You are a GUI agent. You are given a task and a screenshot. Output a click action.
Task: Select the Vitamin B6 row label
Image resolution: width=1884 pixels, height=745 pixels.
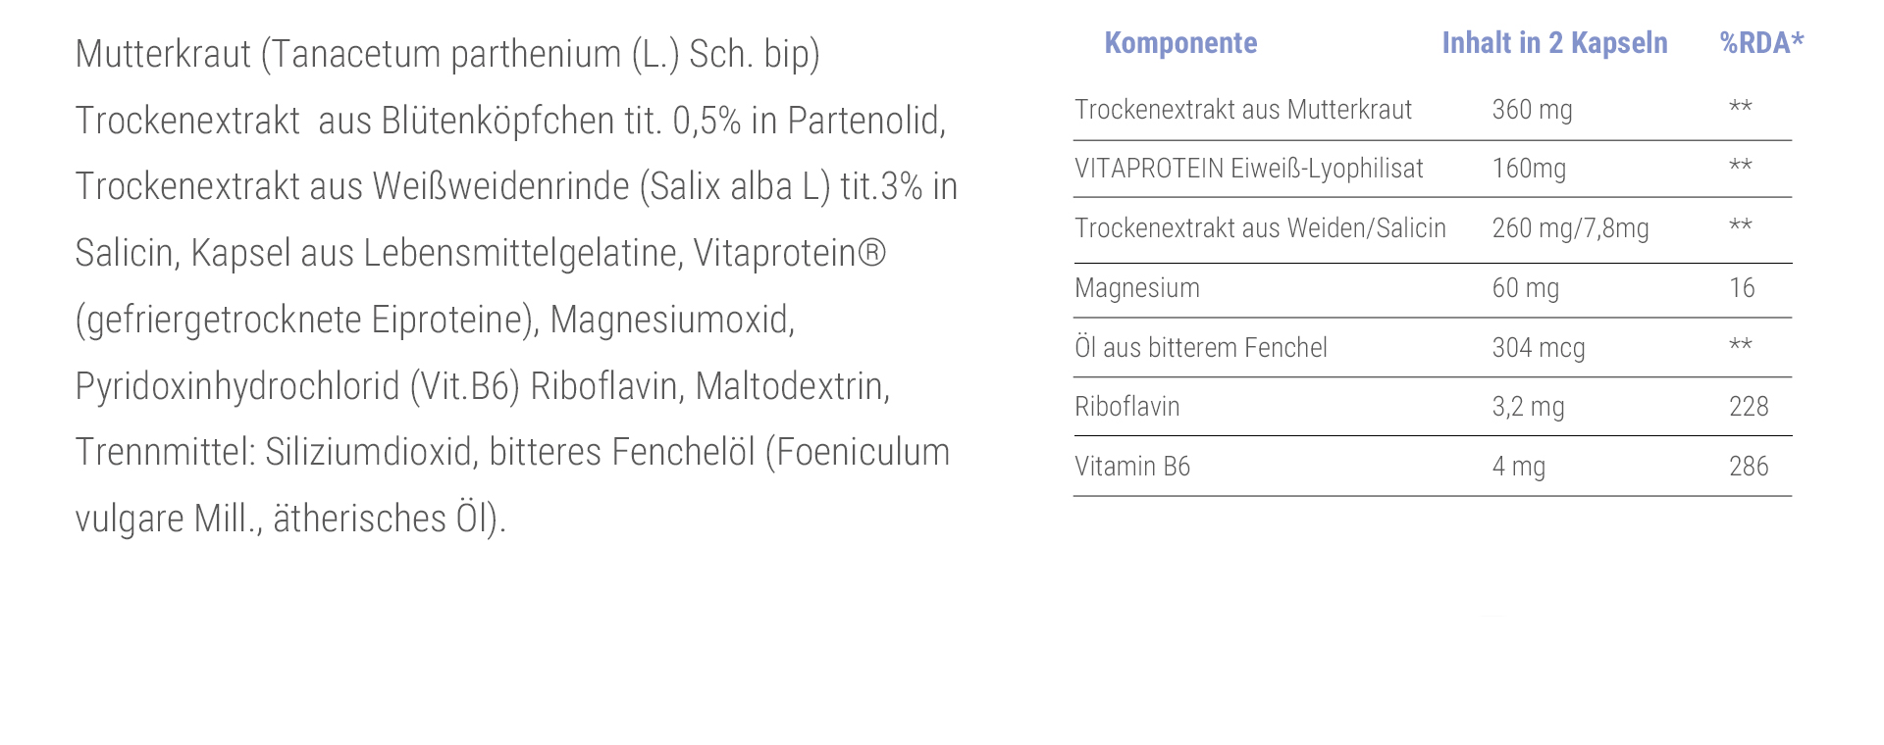pyautogui.click(x=1132, y=467)
